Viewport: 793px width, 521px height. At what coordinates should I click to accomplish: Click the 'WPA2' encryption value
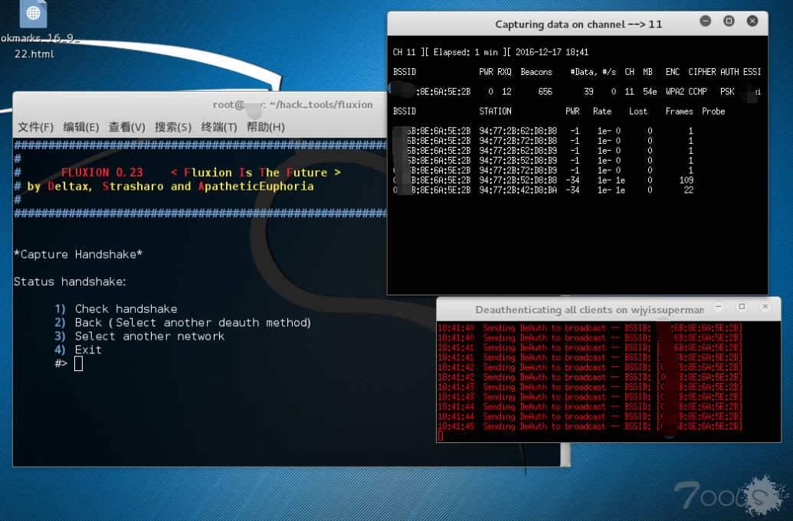pos(675,91)
